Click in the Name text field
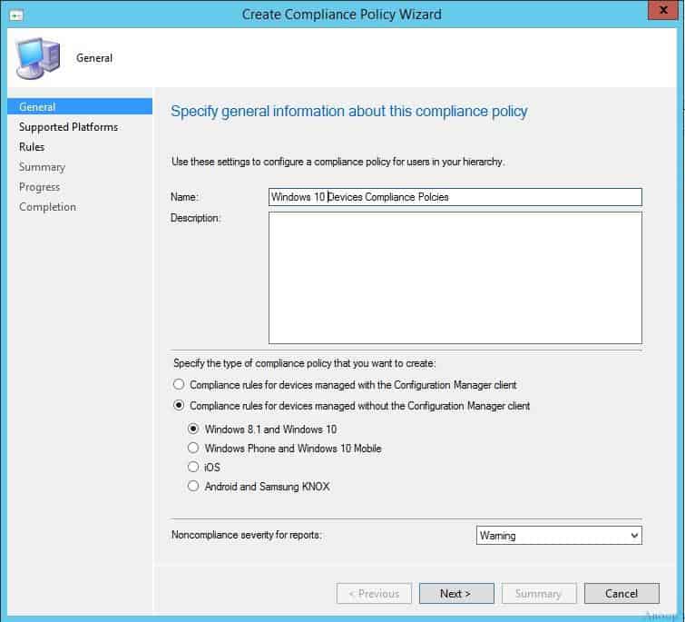The height and width of the screenshot is (622, 685). pos(455,197)
